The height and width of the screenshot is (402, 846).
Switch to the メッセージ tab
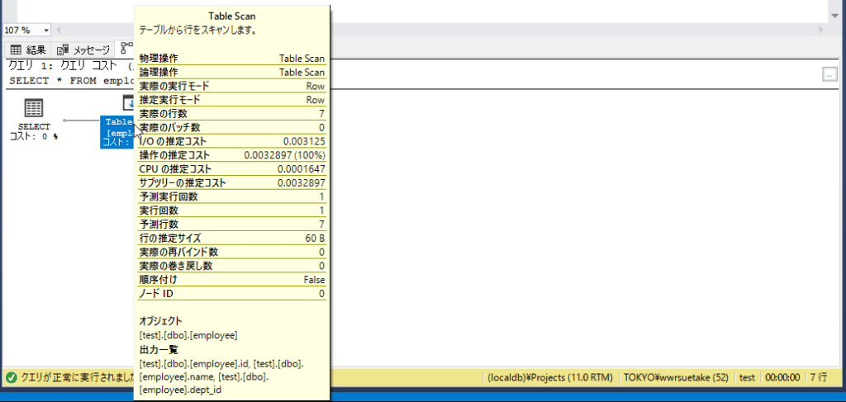point(83,50)
